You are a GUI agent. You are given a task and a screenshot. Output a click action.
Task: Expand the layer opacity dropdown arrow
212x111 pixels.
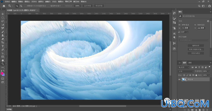[209, 71]
